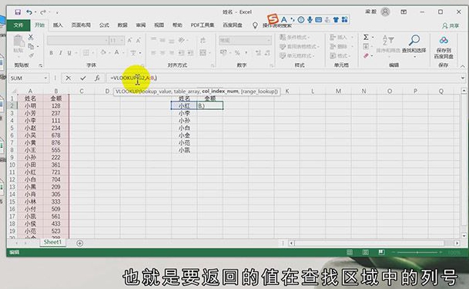Click the user account avatar icon

[385, 12]
